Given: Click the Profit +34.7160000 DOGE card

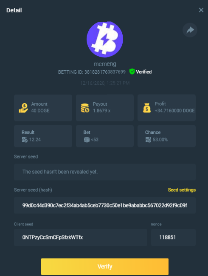Looking at the screenshot, I should [166, 108].
